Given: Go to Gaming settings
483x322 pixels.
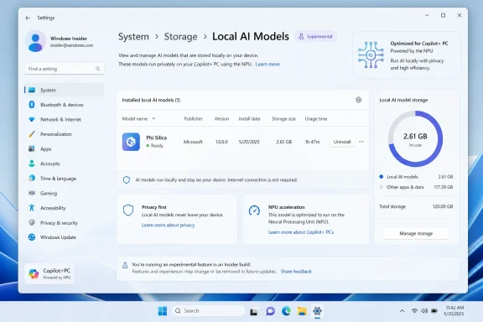Looking at the screenshot, I should coord(65,193).
